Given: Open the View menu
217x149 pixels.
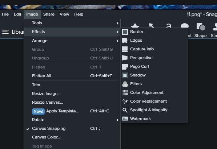Looking at the screenshot, I should coord(64,14).
